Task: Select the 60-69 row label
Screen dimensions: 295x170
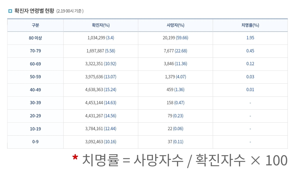Action: (x=35, y=64)
